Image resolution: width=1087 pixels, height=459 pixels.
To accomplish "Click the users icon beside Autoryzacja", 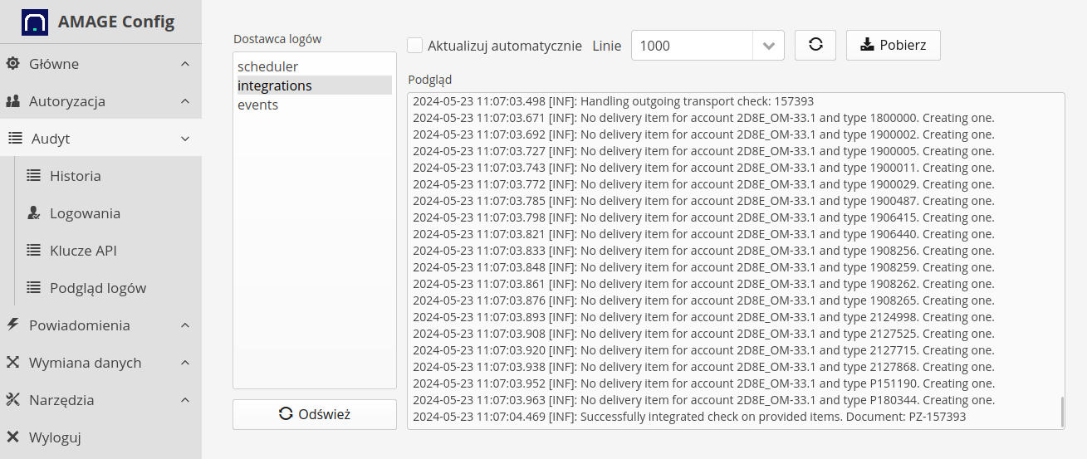I will 12,101.
